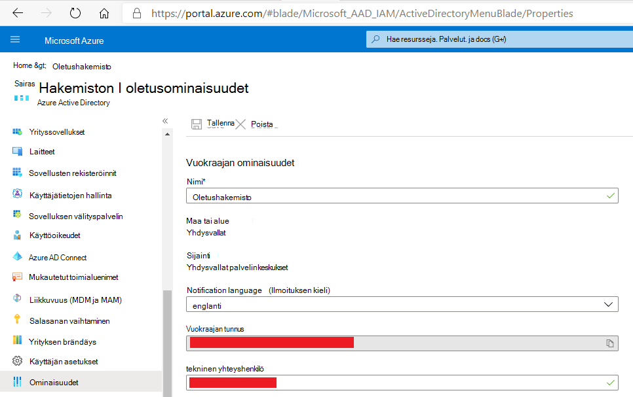Click the Poista X icon
The height and width of the screenshot is (397, 633).
pos(240,124)
